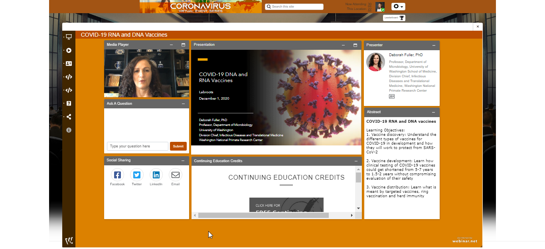Viewport: 545px width, 249px height.
Task: Click Submit to send your question
Action: pyautogui.click(x=178, y=146)
